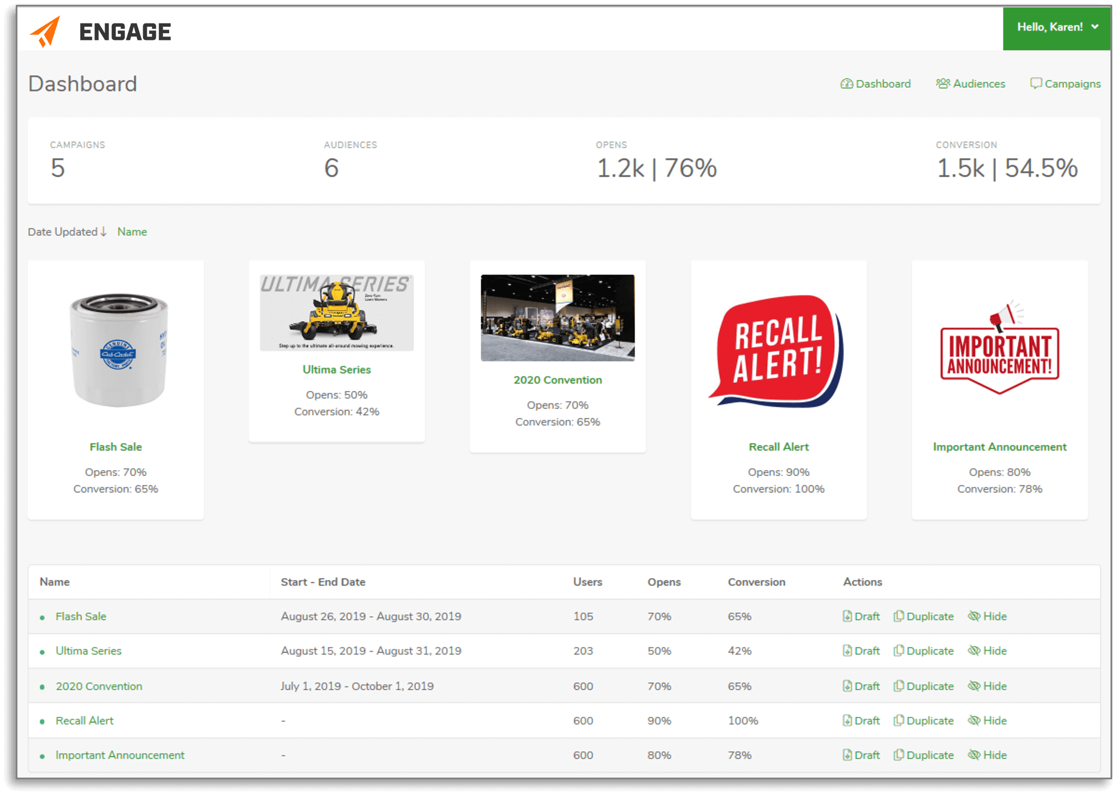Set Recall Alert row to Draft
This screenshot has height=795, width=1117.
tap(861, 720)
